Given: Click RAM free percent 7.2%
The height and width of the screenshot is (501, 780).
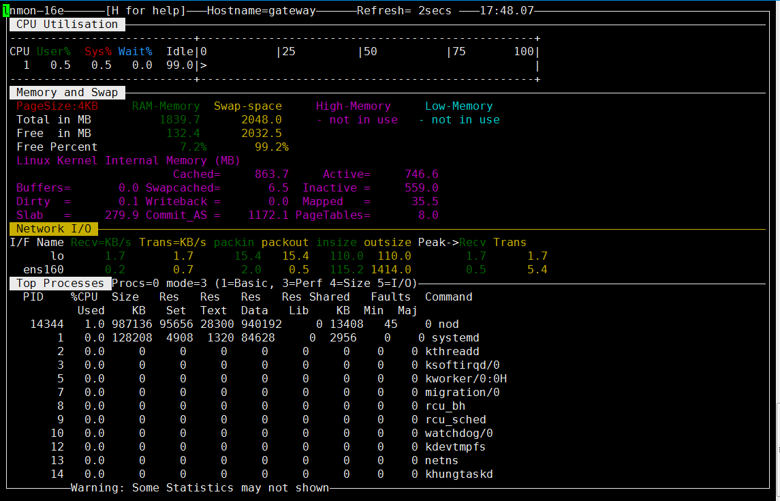Looking at the screenshot, I should pyautogui.click(x=193, y=147).
